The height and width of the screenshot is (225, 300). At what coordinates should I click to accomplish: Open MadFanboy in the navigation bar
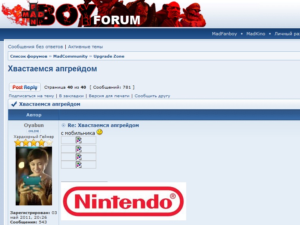tap(224, 34)
